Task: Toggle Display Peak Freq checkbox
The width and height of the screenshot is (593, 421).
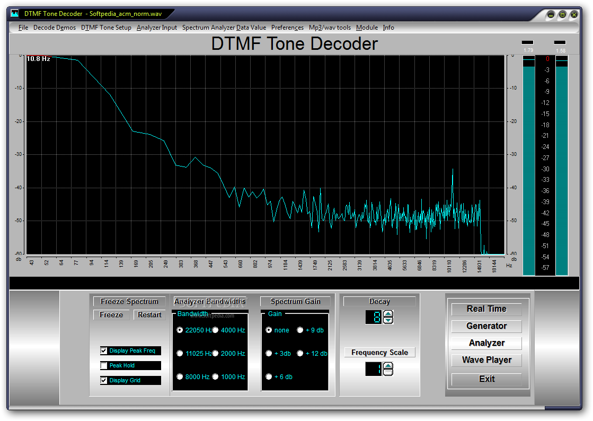Action: 104,350
